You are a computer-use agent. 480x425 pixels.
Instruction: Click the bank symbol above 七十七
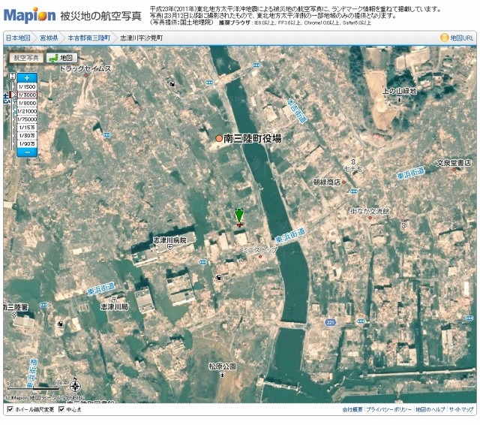(353, 161)
